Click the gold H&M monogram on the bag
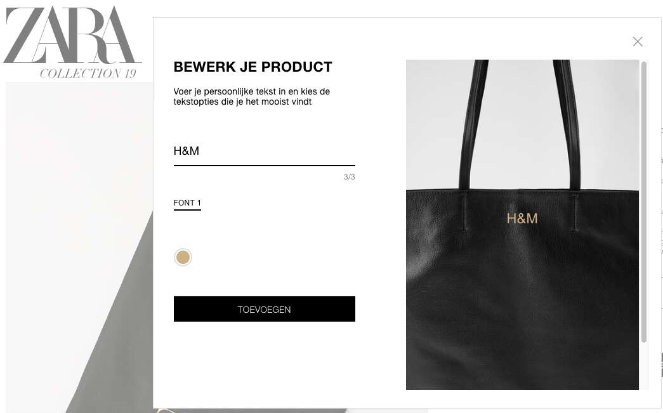This screenshot has height=413, width=663. point(522,218)
